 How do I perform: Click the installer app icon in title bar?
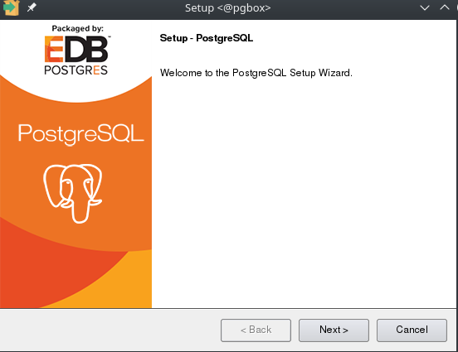coord(11,7)
